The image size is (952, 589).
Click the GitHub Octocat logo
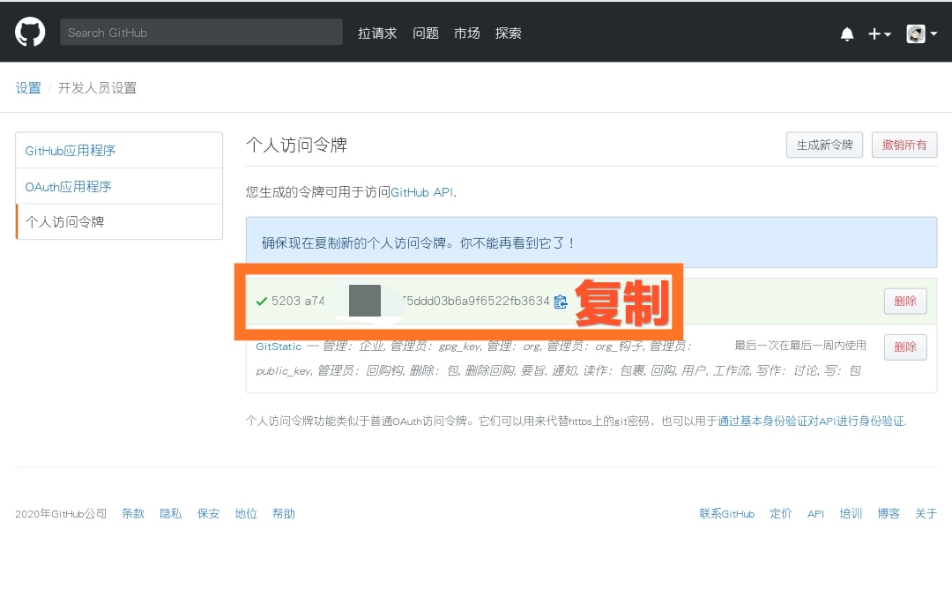[30, 33]
